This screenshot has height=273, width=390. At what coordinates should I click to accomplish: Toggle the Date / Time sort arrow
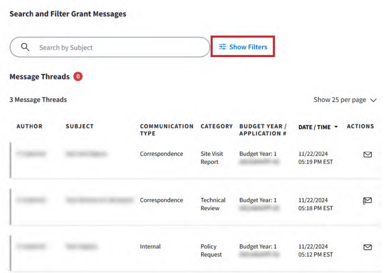[x=335, y=127]
